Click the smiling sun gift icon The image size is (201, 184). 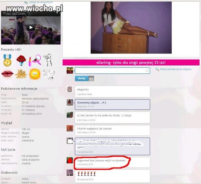click(x=35, y=74)
